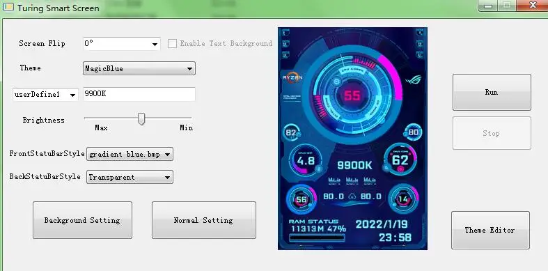Click the Brightness slider handle
This screenshot has height=271, width=548.
click(141, 118)
